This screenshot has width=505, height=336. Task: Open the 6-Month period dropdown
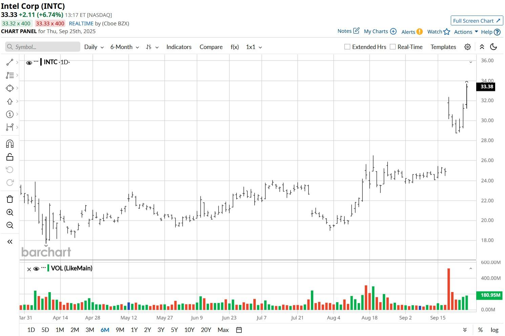[x=125, y=47]
